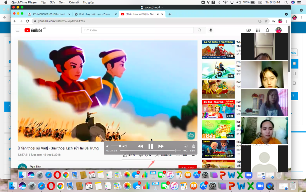
Task: Open the Share menu in QuickTime controls
Action: point(193,146)
